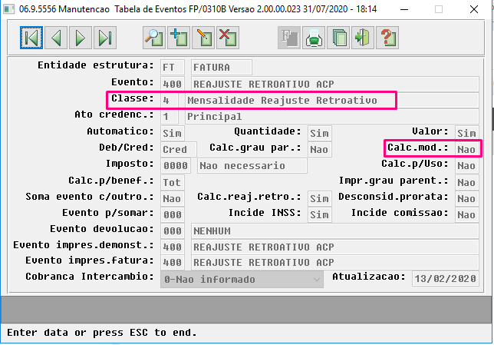Open help with question mark icon
Viewport: 494px width, 345px height.
click(387, 38)
